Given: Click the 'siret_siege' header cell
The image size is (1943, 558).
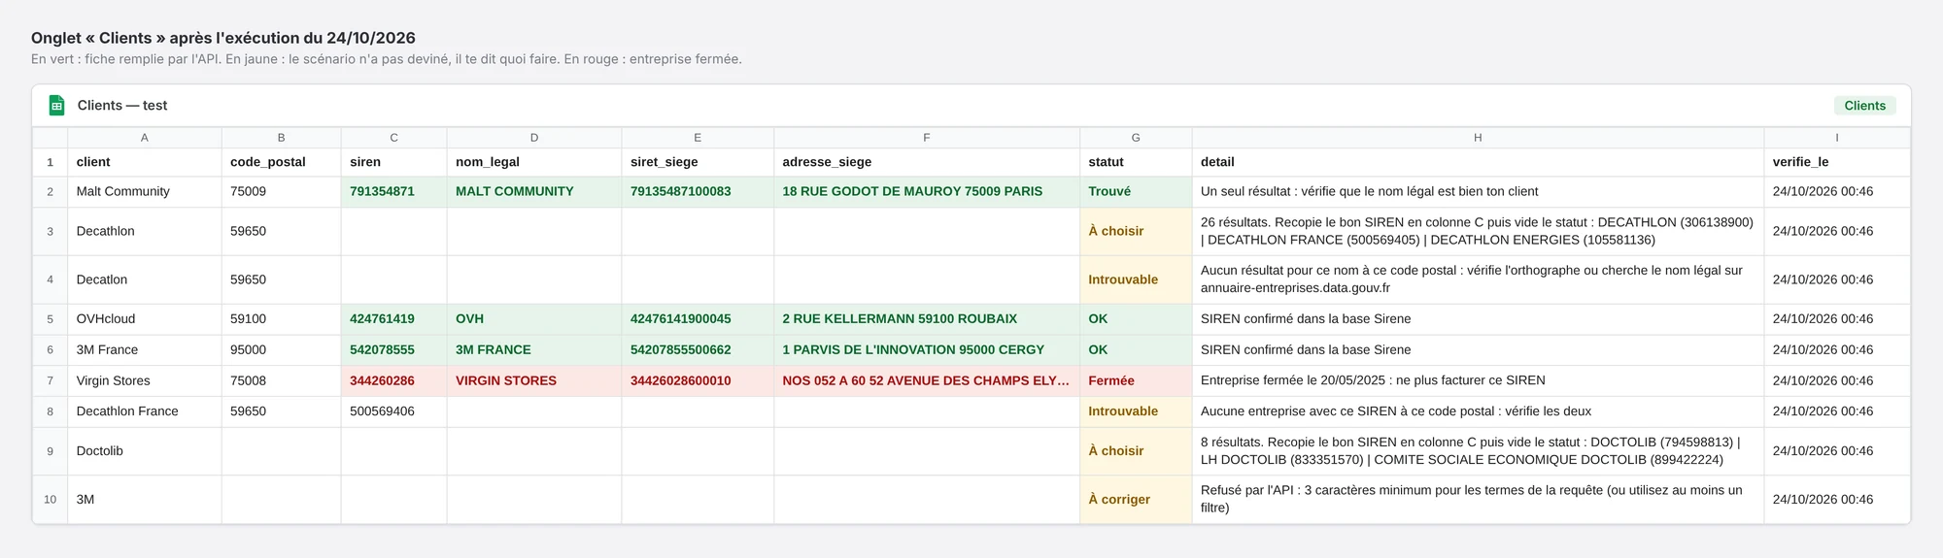Looking at the screenshot, I should [698, 162].
